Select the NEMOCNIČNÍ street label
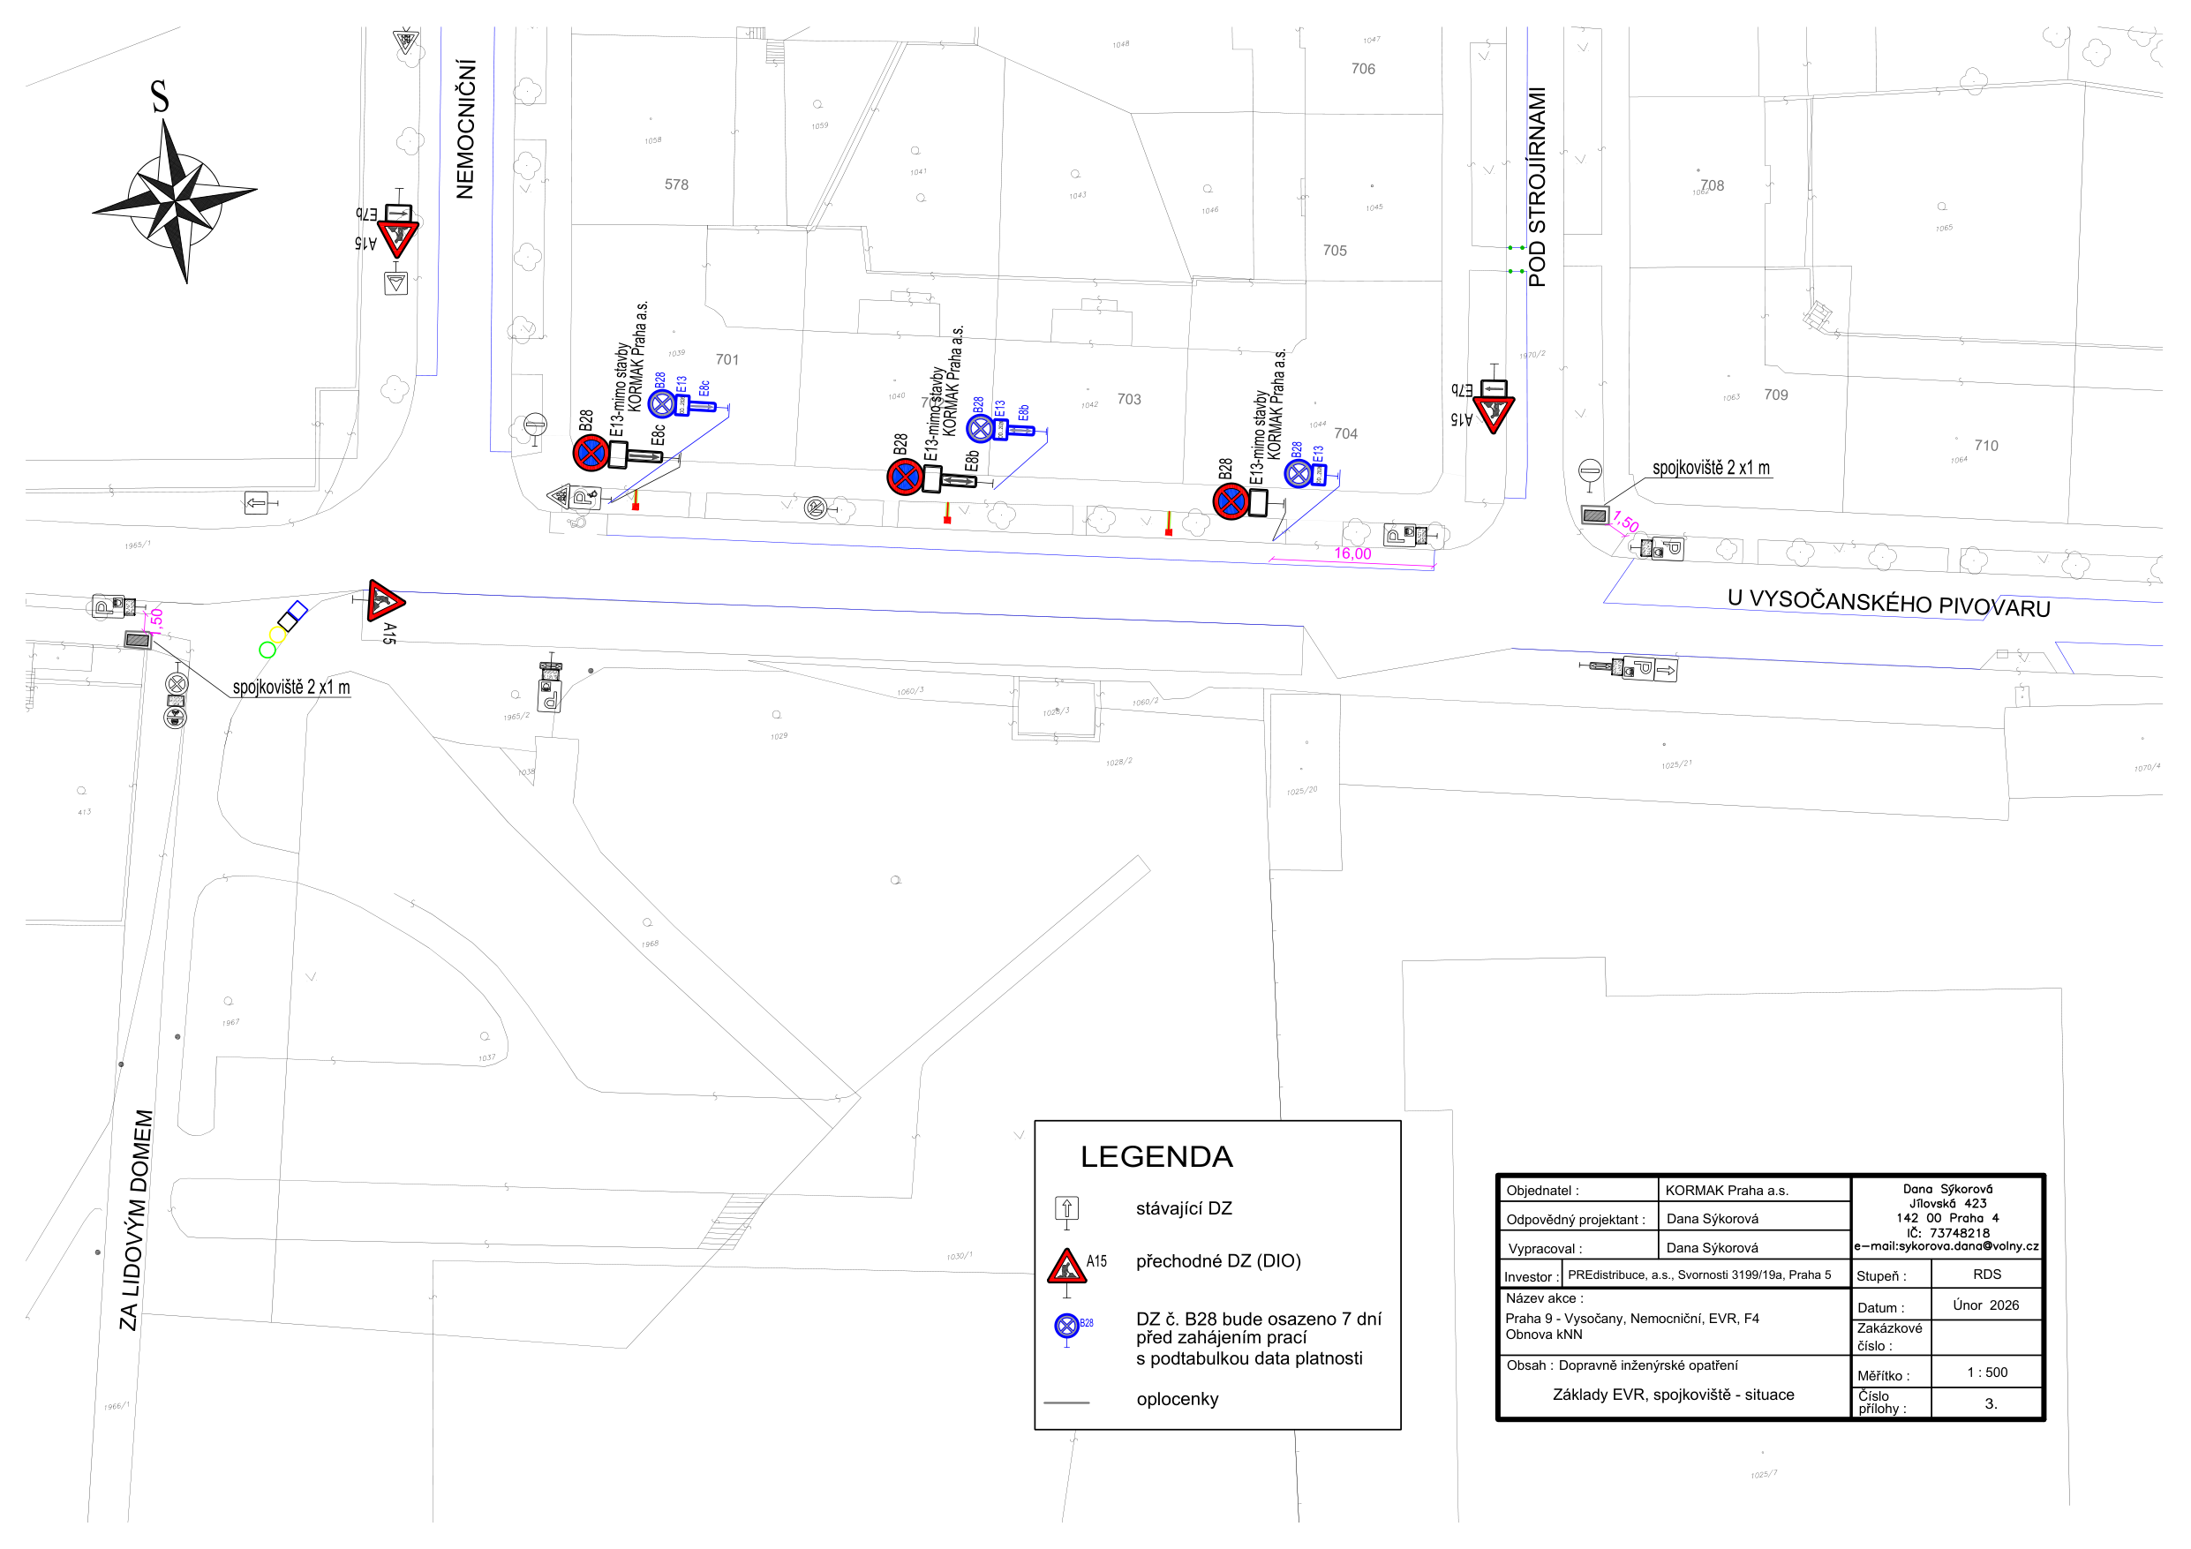Screen dimensions: 2191x1549 (x=464, y=129)
